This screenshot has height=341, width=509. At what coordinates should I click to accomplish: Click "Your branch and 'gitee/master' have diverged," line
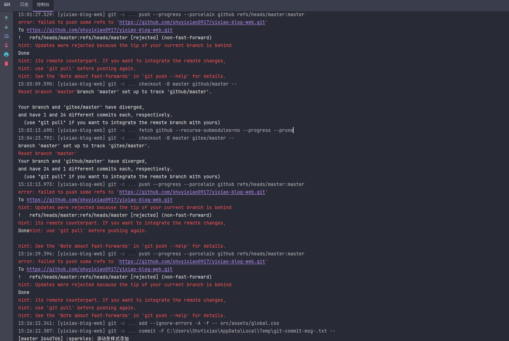(x=81, y=107)
